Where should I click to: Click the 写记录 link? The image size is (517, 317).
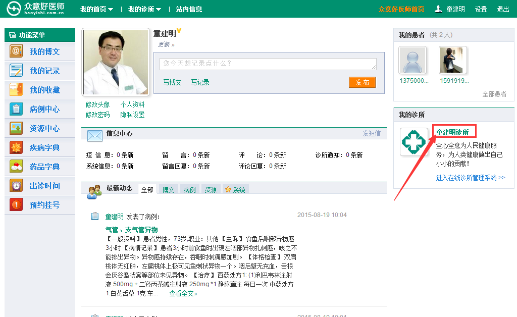(x=200, y=82)
